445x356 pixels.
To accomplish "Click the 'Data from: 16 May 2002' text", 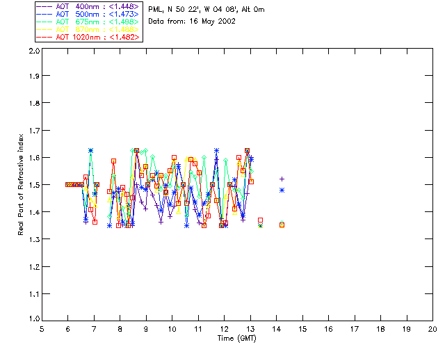I will pos(192,21).
